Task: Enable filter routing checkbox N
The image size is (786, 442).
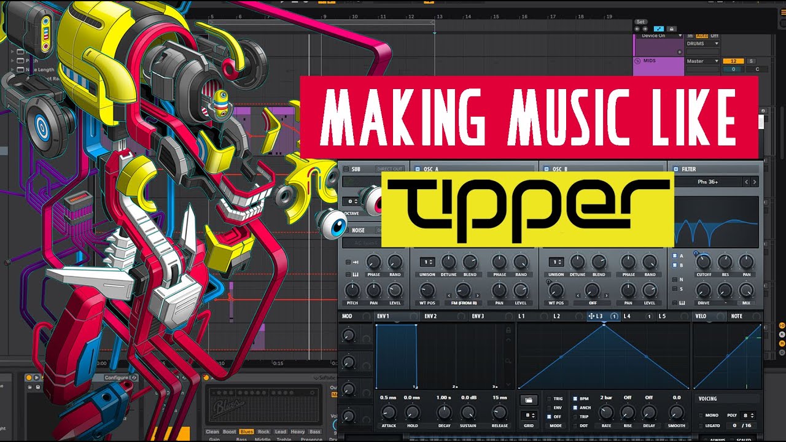Action: (x=674, y=279)
